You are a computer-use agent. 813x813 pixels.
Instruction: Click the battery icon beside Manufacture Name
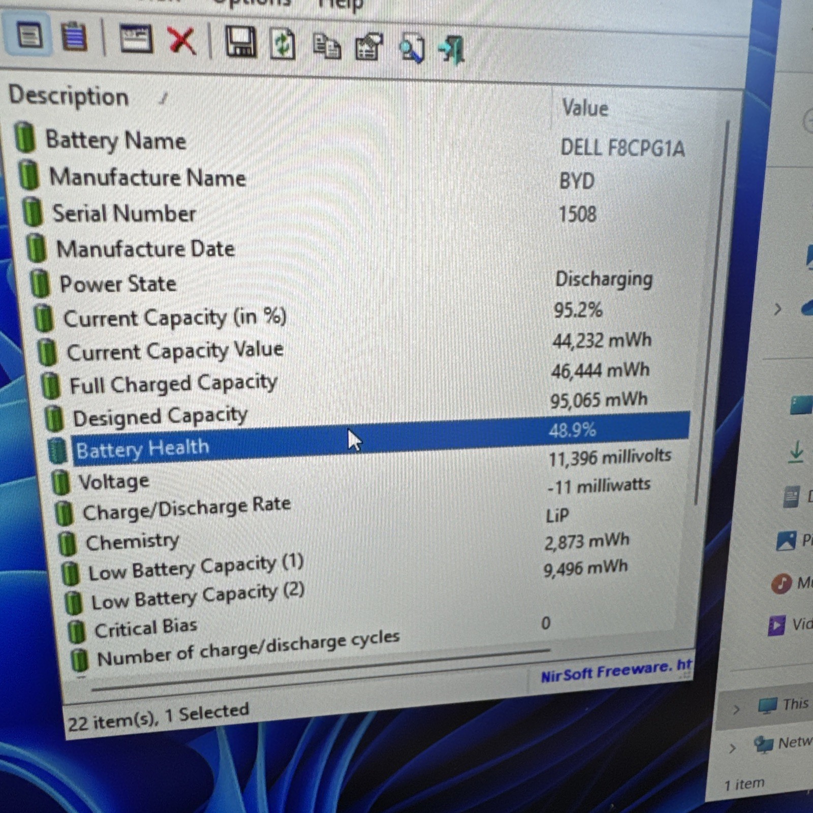[28, 174]
